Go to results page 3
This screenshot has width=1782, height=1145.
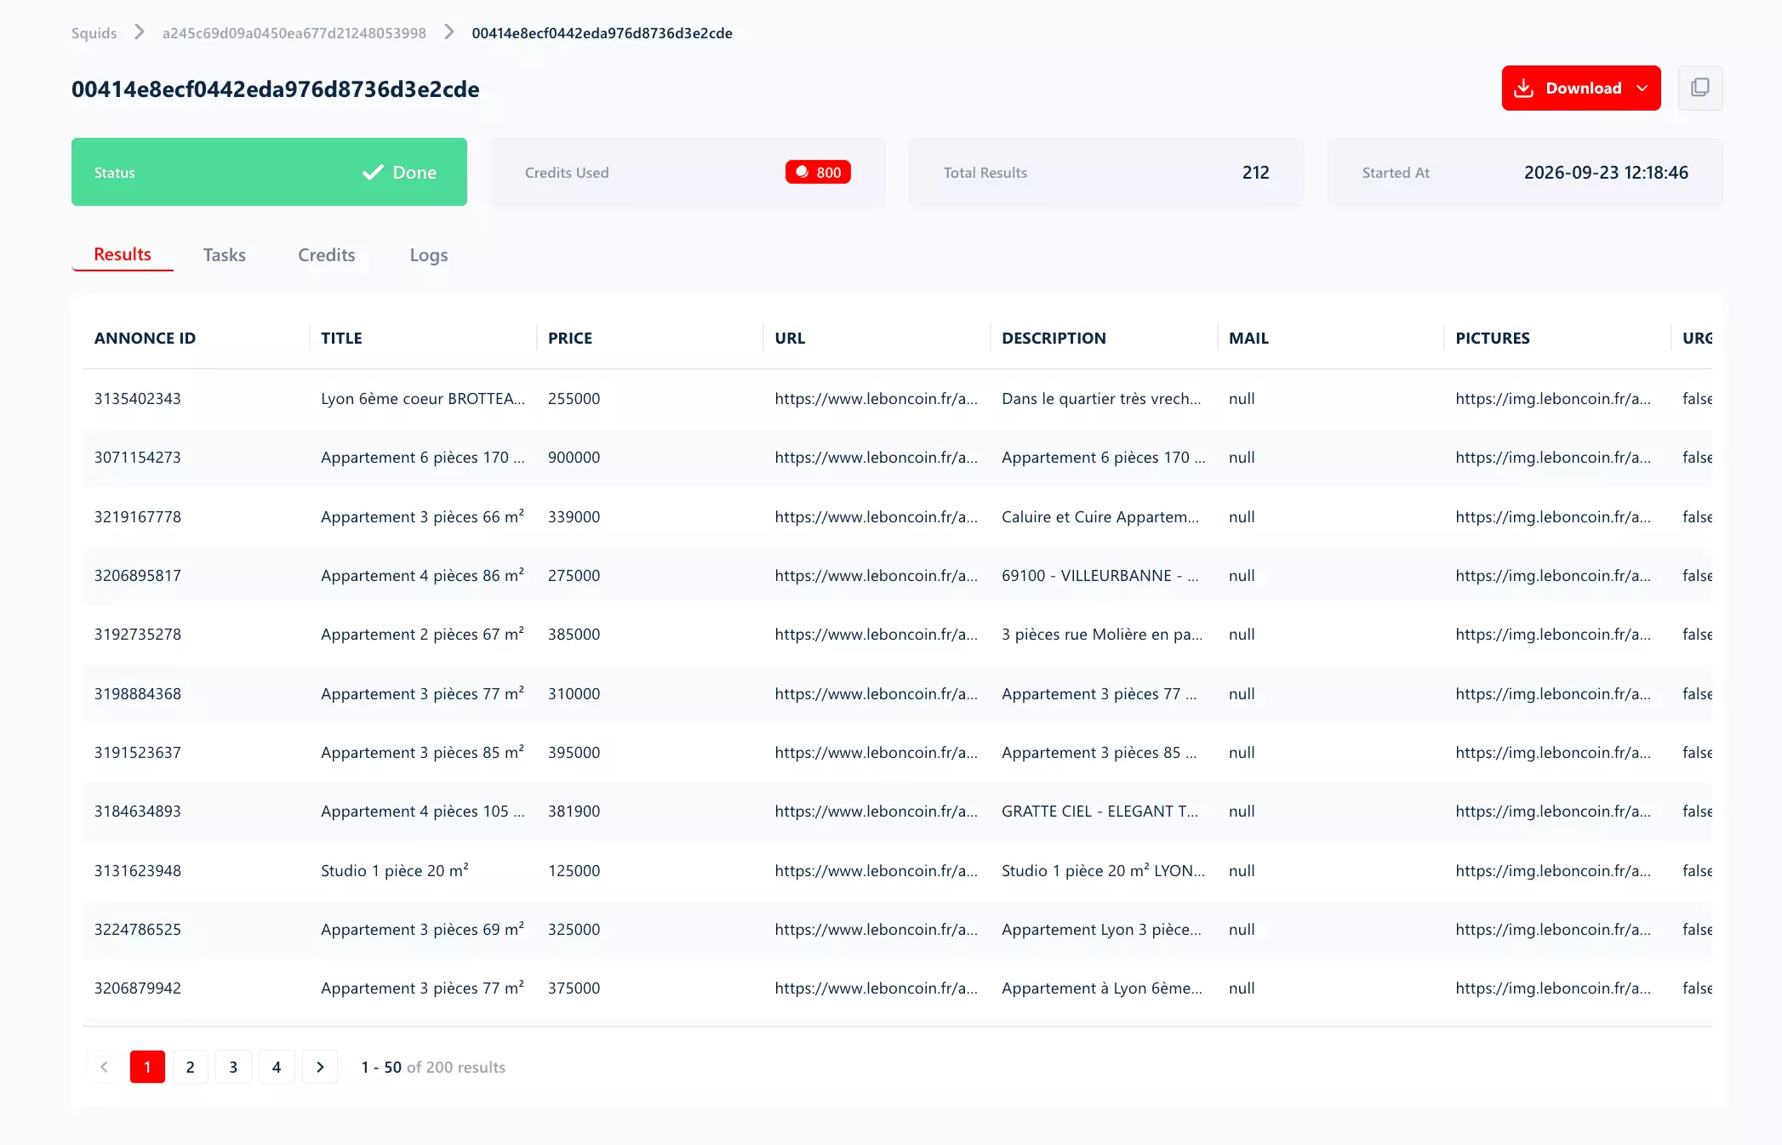(233, 1067)
